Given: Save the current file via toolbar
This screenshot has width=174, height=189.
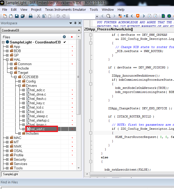Looking at the screenshot, I should coord(17,16).
